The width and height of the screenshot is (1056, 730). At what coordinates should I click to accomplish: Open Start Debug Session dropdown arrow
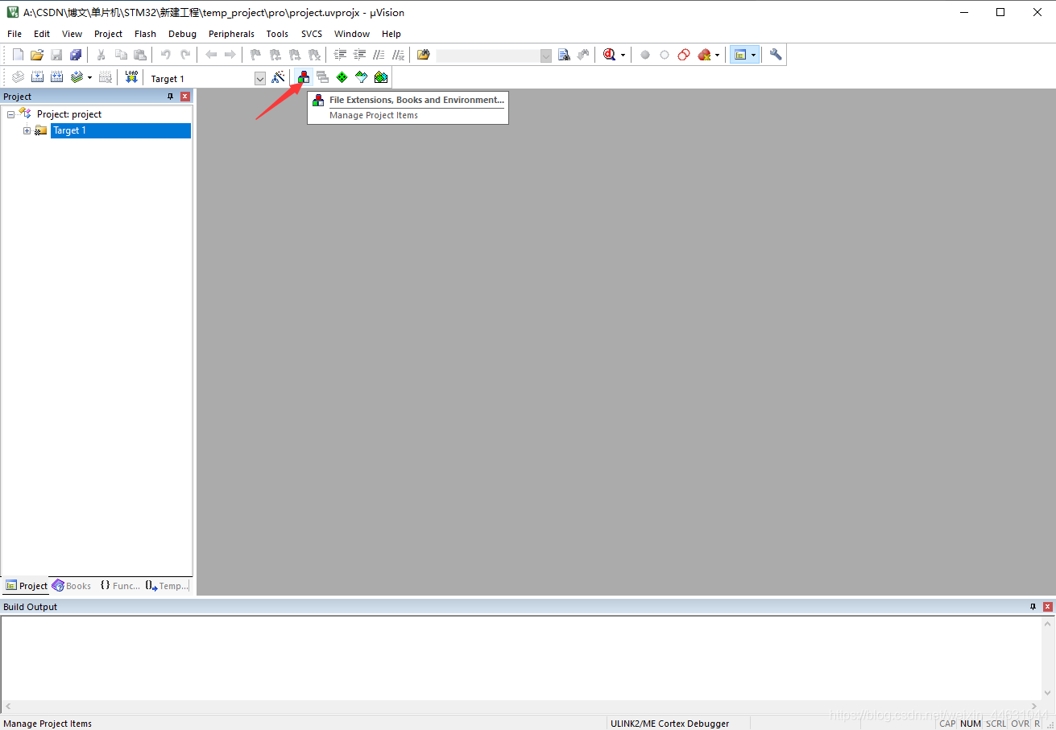click(x=623, y=56)
